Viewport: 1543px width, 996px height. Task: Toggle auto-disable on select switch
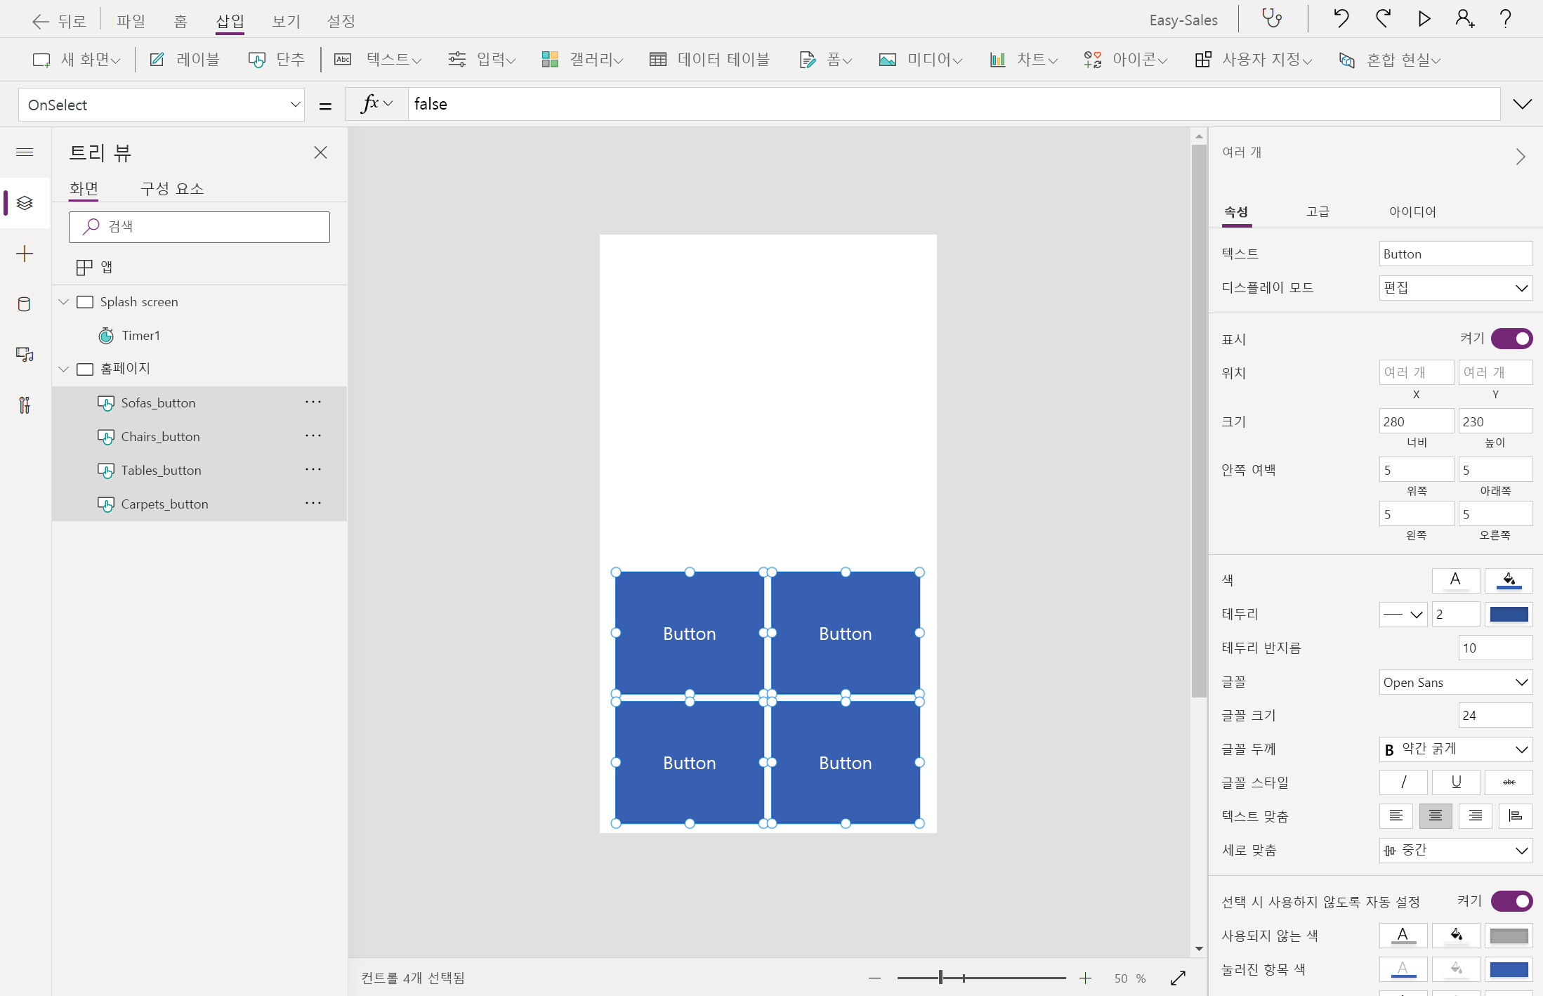coord(1511,900)
